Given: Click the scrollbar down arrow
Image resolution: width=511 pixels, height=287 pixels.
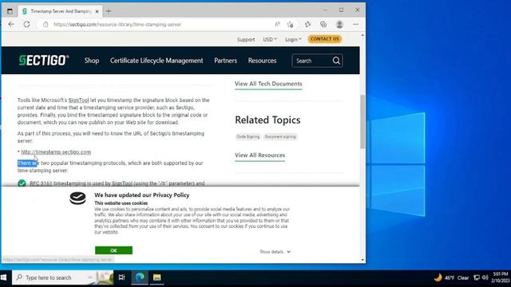Looking at the screenshot, I should [x=362, y=260].
